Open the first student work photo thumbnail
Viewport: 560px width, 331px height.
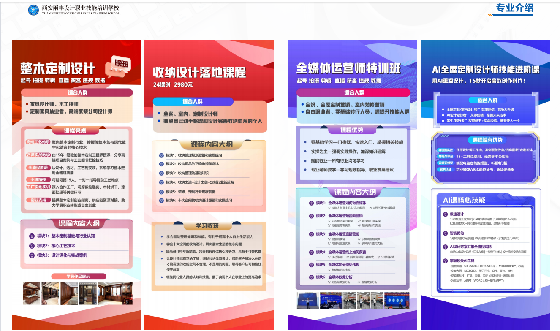point(32,293)
